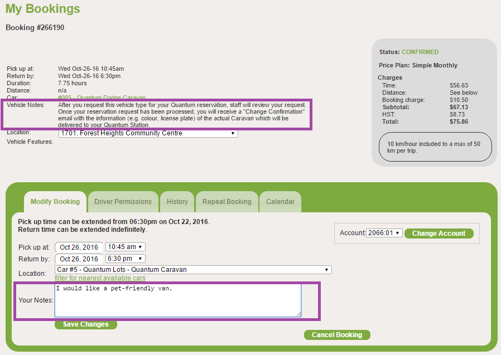Open the return time 6:30 pm dropdown
Image resolution: width=501 pixels, height=355 pixels.
pos(125,259)
